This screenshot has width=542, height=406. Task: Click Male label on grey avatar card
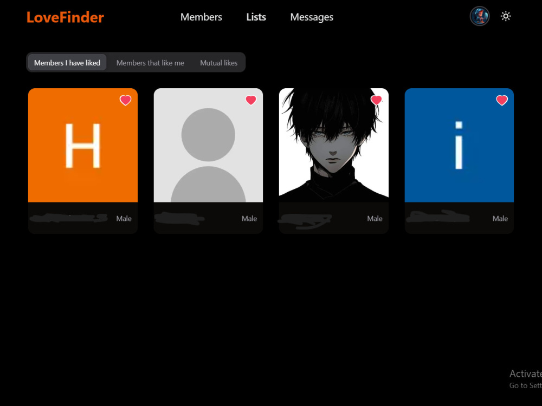tap(249, 219)
